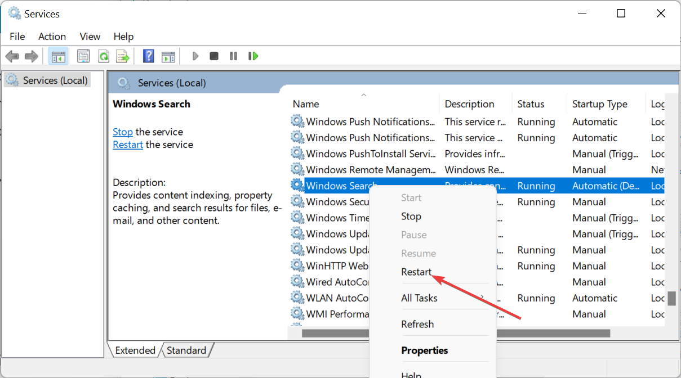Click the Restart the service link

(128, 145)
